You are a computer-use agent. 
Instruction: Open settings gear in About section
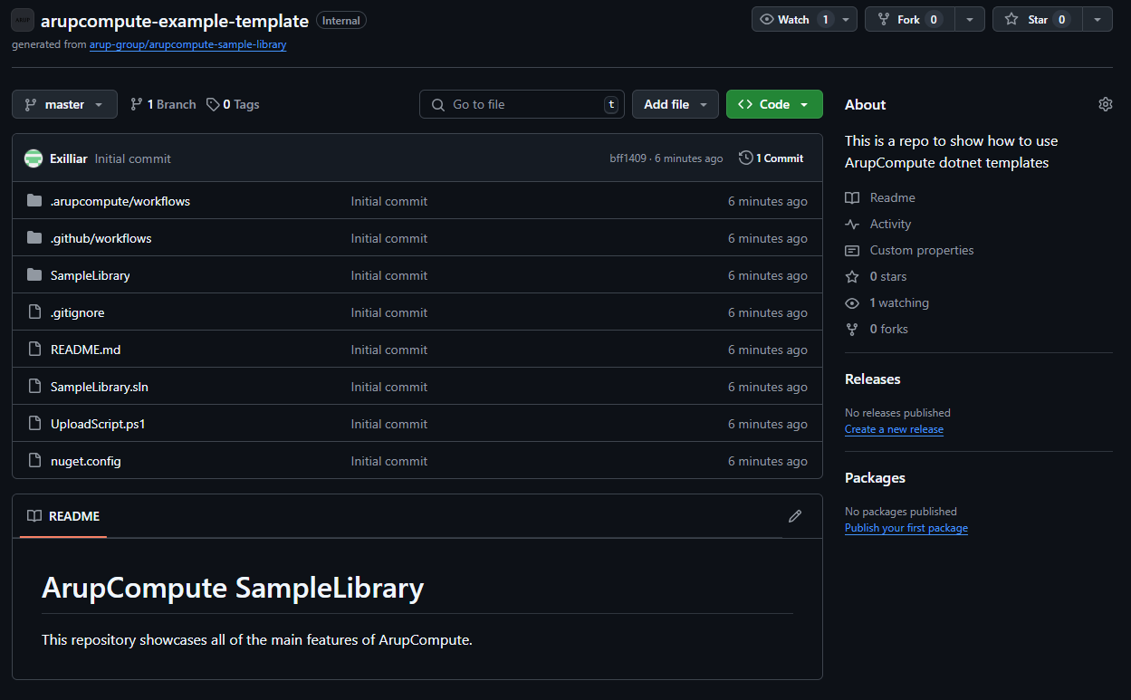coord(1105,104)
